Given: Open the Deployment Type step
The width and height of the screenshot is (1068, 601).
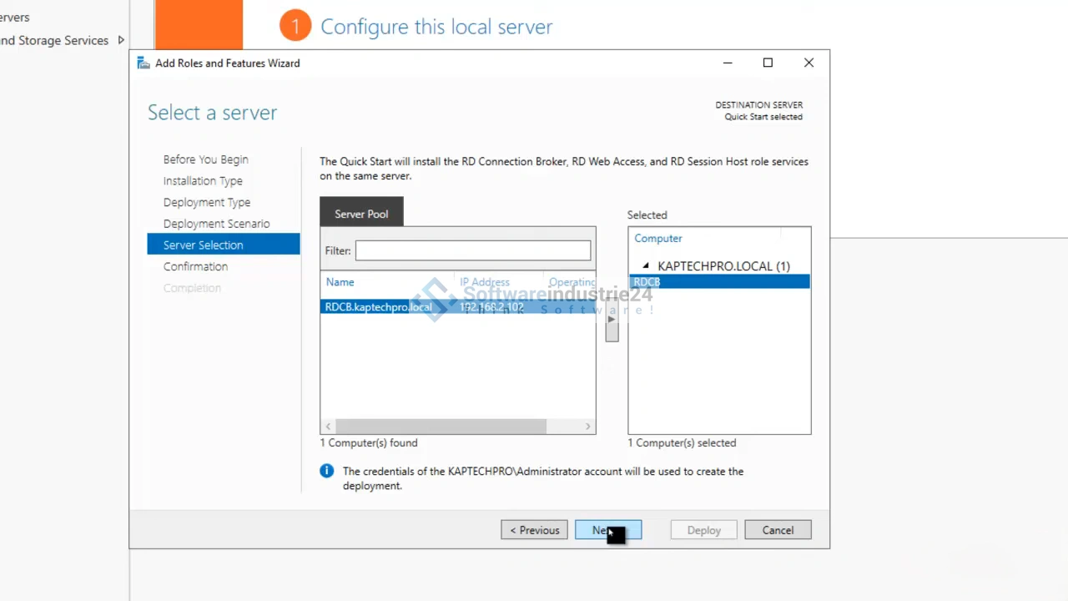Looking at the screenshot, I should point(207,202).
